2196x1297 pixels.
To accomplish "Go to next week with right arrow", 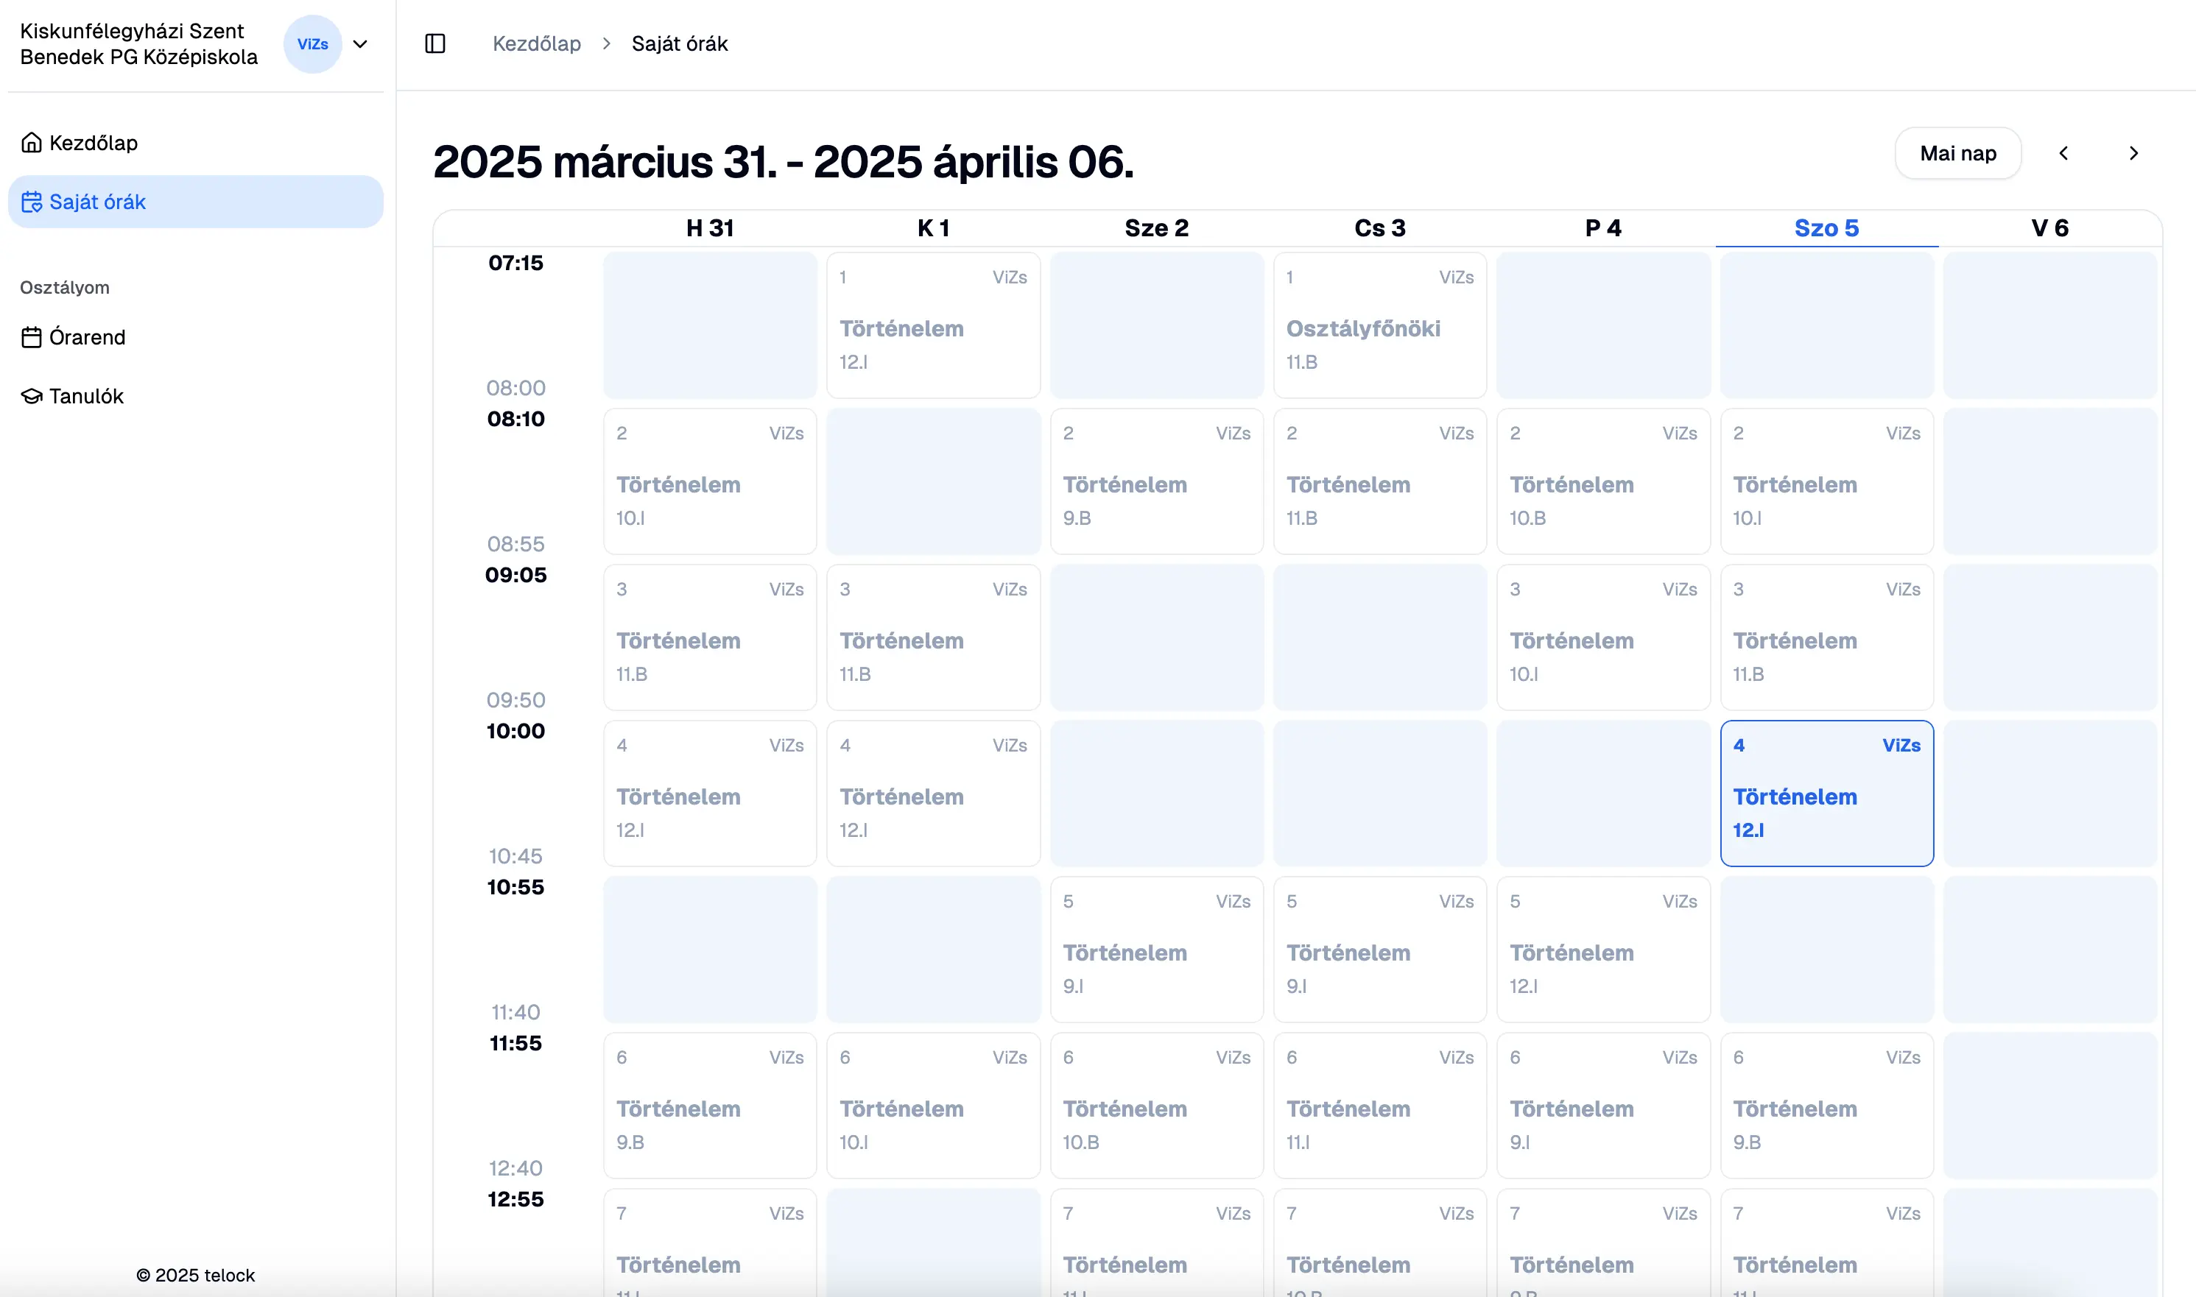I will (2133, 154).
